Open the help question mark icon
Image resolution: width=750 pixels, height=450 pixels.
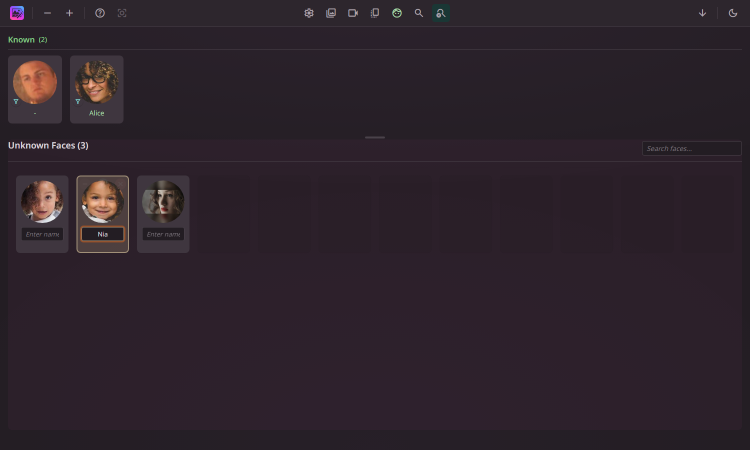click(x=99, y=13)
